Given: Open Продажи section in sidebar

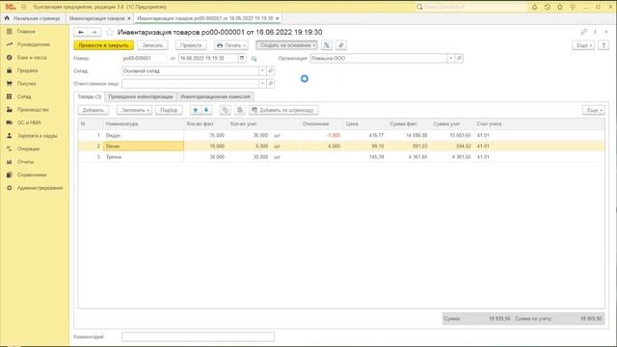Looking at the screenshot, I should tap(27, 70).
